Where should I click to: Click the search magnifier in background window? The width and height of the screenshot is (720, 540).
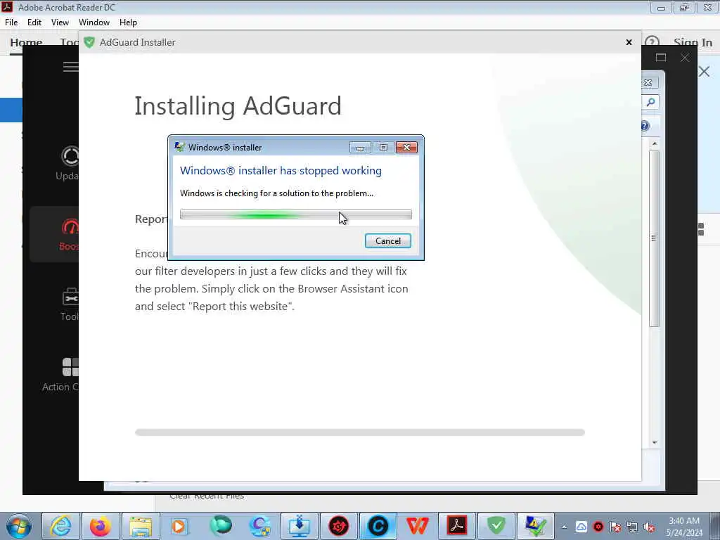(x=650, y=103)
